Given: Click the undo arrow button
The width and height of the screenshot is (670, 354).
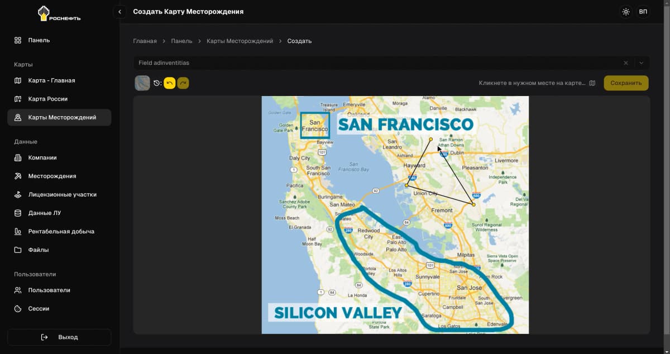Looking at the screenshot, I should pyautogui.click(x=169, y=83).
